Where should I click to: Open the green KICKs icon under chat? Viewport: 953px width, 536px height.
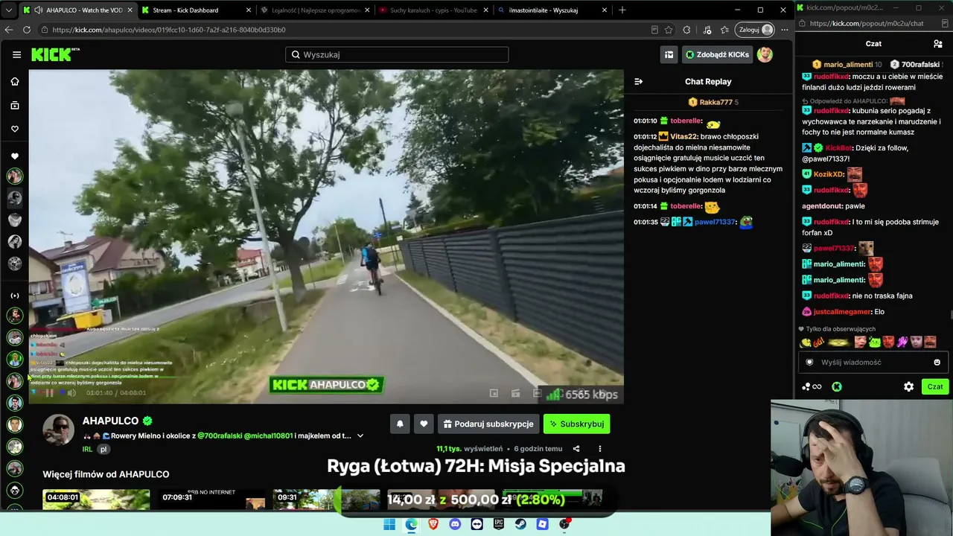pos(837,387)
